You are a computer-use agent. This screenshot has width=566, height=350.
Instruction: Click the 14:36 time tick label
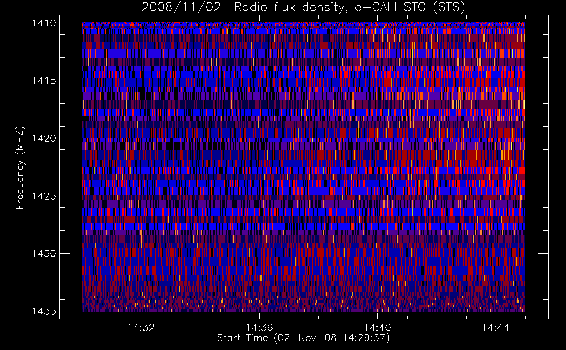(x=259, y=328)
